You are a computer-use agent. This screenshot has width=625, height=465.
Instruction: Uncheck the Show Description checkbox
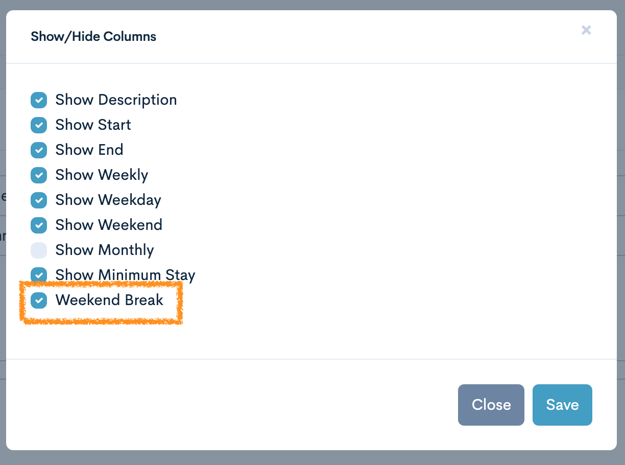pos(39,100)
